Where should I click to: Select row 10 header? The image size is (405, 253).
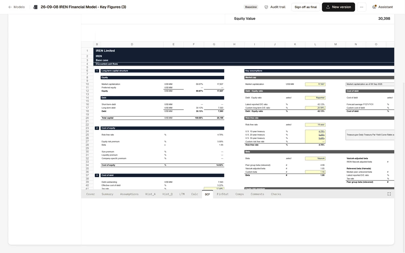pos(87,84)
